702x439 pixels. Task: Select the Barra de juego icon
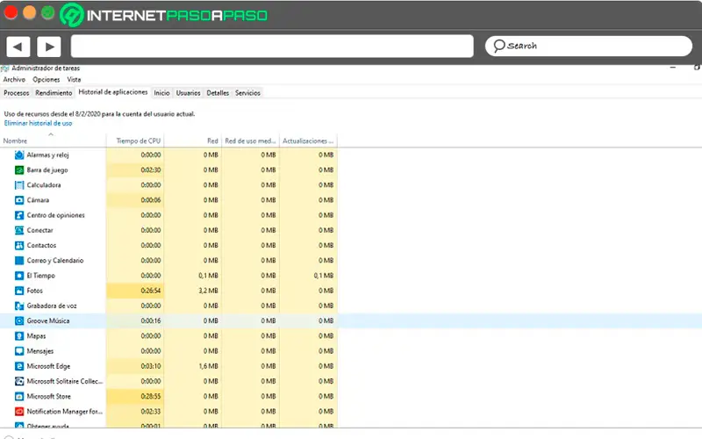point(19,169)
